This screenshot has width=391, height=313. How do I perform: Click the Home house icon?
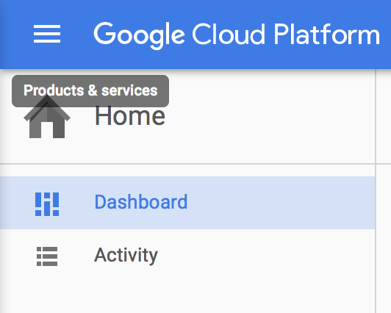click(47, 117)
